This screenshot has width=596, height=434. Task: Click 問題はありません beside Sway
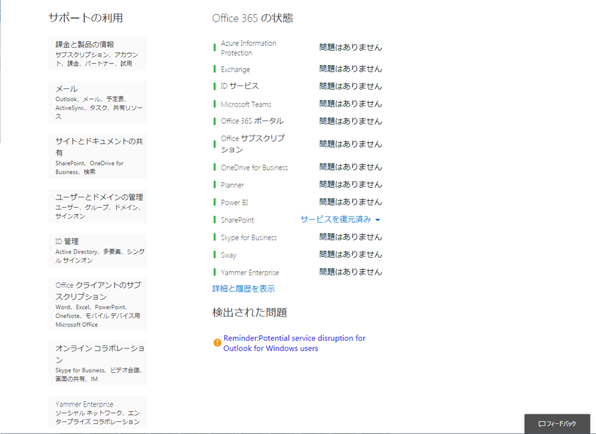coord(350,254)
